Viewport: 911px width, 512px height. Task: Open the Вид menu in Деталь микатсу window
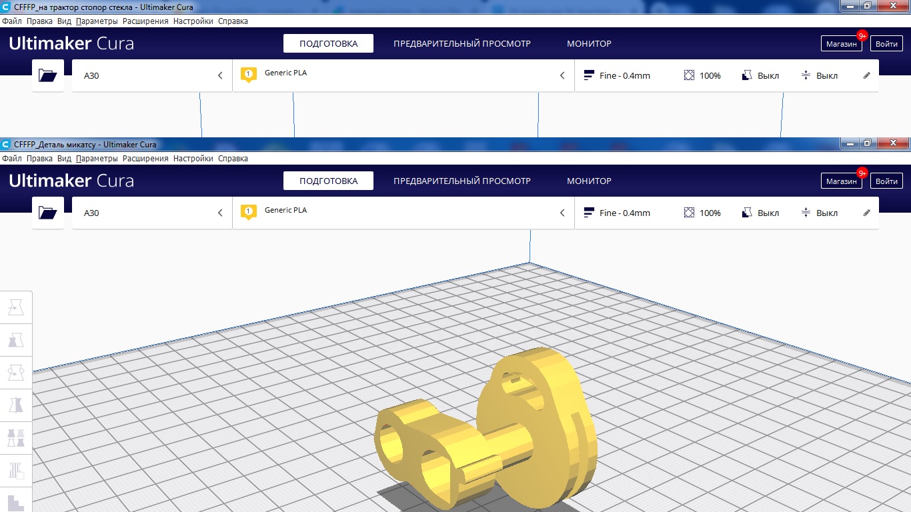pos(64,159)
